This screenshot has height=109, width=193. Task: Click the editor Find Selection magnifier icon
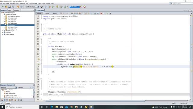(72, 13)
